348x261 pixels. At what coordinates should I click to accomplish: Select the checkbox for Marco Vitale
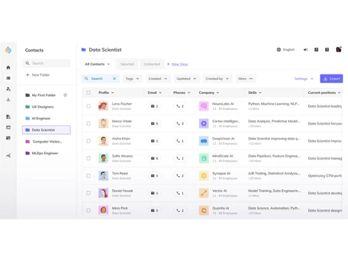pos(88,124)
